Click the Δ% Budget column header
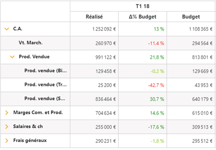The height and width of the screenshot is (150, 216). tap(143, 17)
